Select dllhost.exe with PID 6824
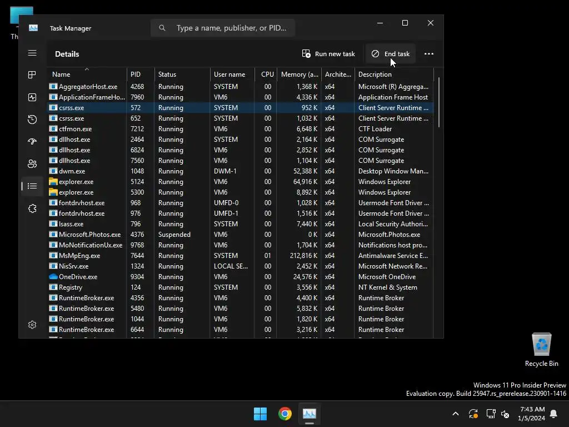 pyautogui.click(x=241, y=150)
